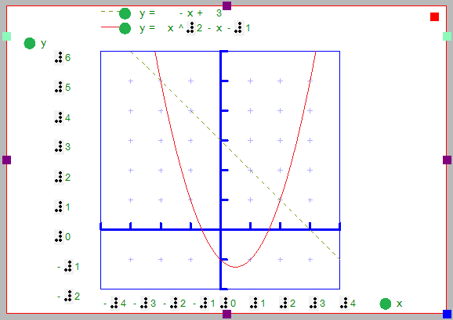
Task: Select the y-axis tick label 5
Action: [63, 88]
